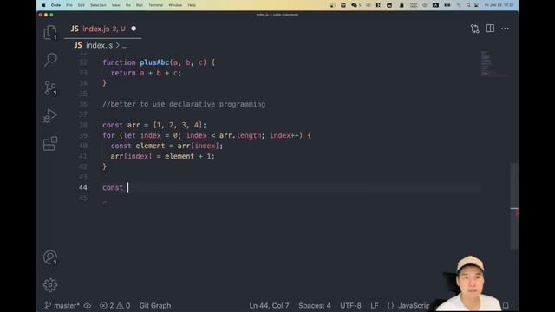Open the File menu
Image resolution: width=555 pixels, height=312 pixels.
point(69,5)
